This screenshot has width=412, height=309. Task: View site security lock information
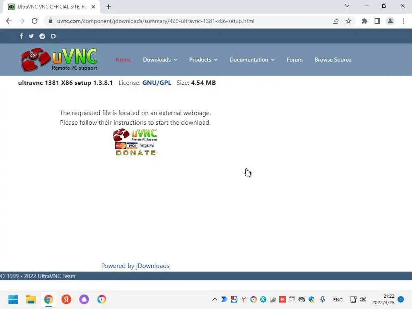(x=51, y=21)
